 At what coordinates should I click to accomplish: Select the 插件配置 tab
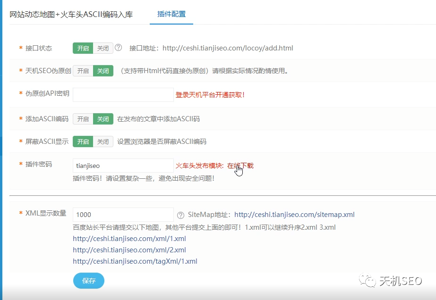click(171, 14)
